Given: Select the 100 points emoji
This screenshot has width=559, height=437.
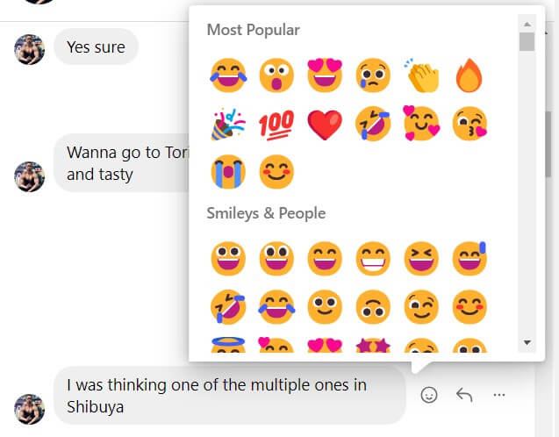Looking at the screenshot, I should click(276, 124).
